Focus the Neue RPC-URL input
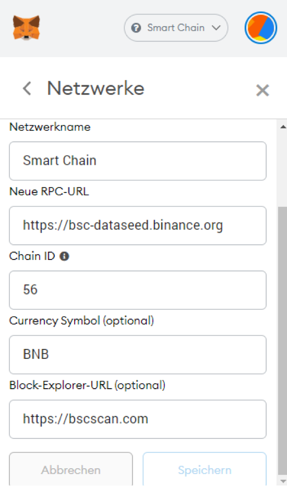Screen dimensions: 287x486 tap(138, 225)
